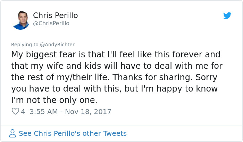Image resolution: width=243 pixels, height=142 pixels.
Task: Open Chris Perillo's profile picture
Action: [x=21, y=20]
